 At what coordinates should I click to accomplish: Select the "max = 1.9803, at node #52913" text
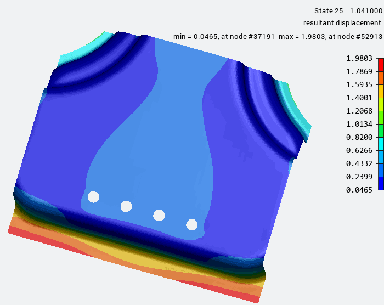coord(330,37)
